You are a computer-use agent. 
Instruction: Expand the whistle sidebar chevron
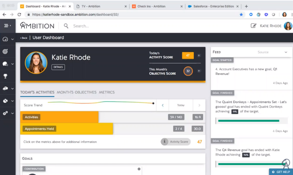13,89
